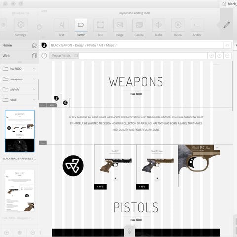Open the Settings gear
This screenshot has width=237, height=237.
pos(21,25)
